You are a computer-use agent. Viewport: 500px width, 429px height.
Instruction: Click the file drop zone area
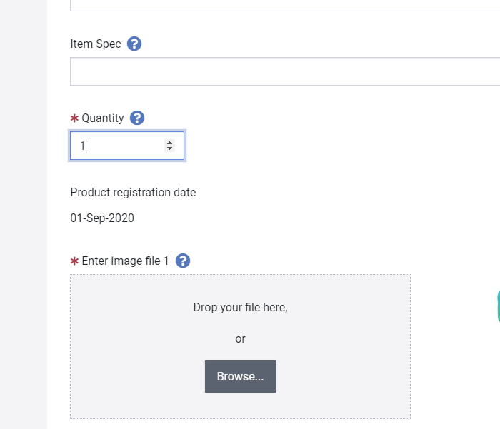pos(240,346)
